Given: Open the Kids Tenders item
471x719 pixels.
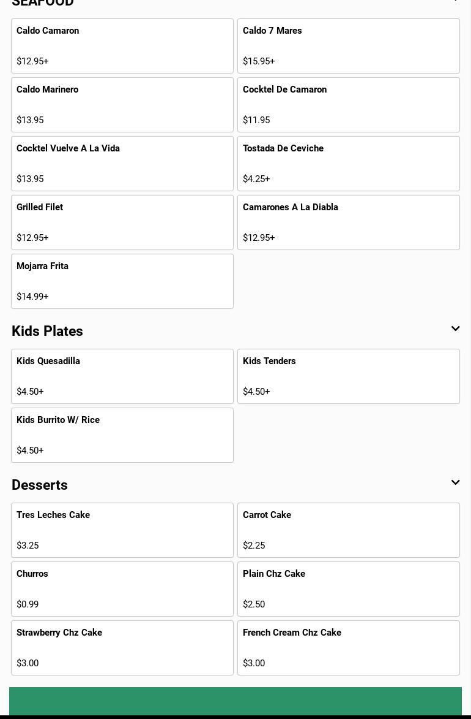Looking at the screenshot, I should [x=349, y=376].
